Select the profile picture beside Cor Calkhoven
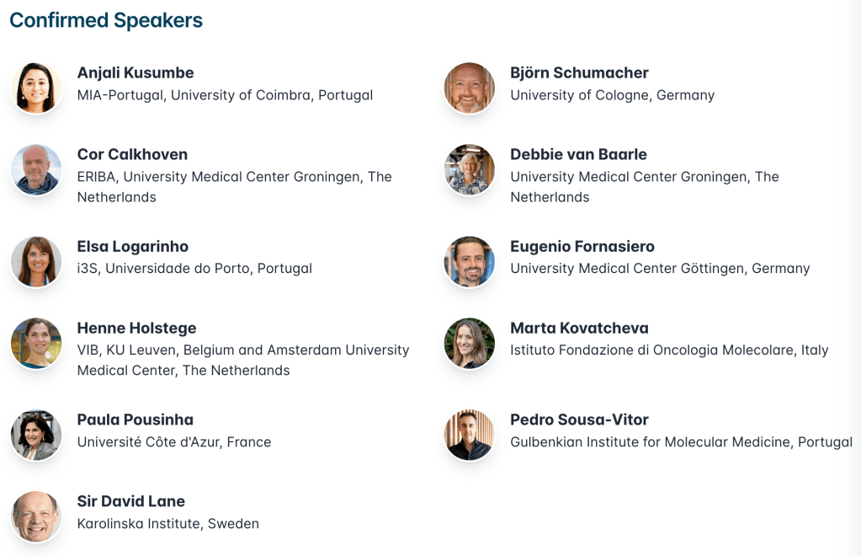This screenshot has width=861, height=556. (36, 169)
